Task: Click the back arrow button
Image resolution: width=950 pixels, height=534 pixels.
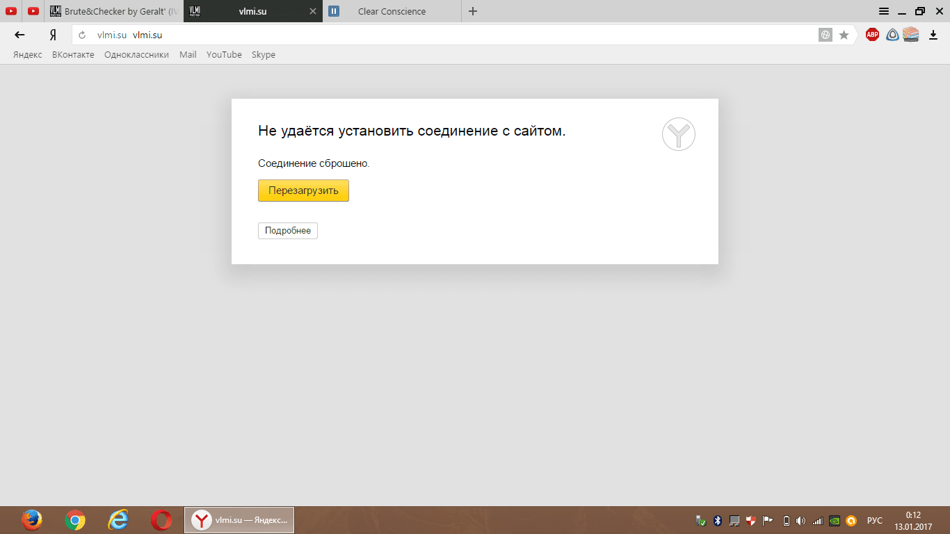Action: (20, 35)
